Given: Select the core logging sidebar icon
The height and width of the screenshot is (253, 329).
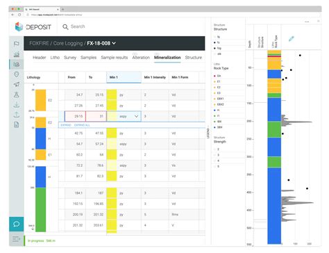Looking at the screenshot, I should point(17,64).
